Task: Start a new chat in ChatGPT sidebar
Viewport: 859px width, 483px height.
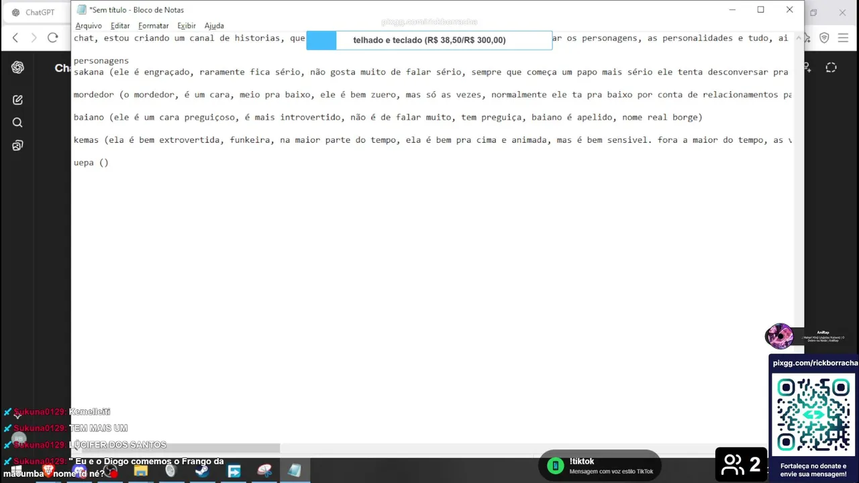Action: [x=17, y=100]
